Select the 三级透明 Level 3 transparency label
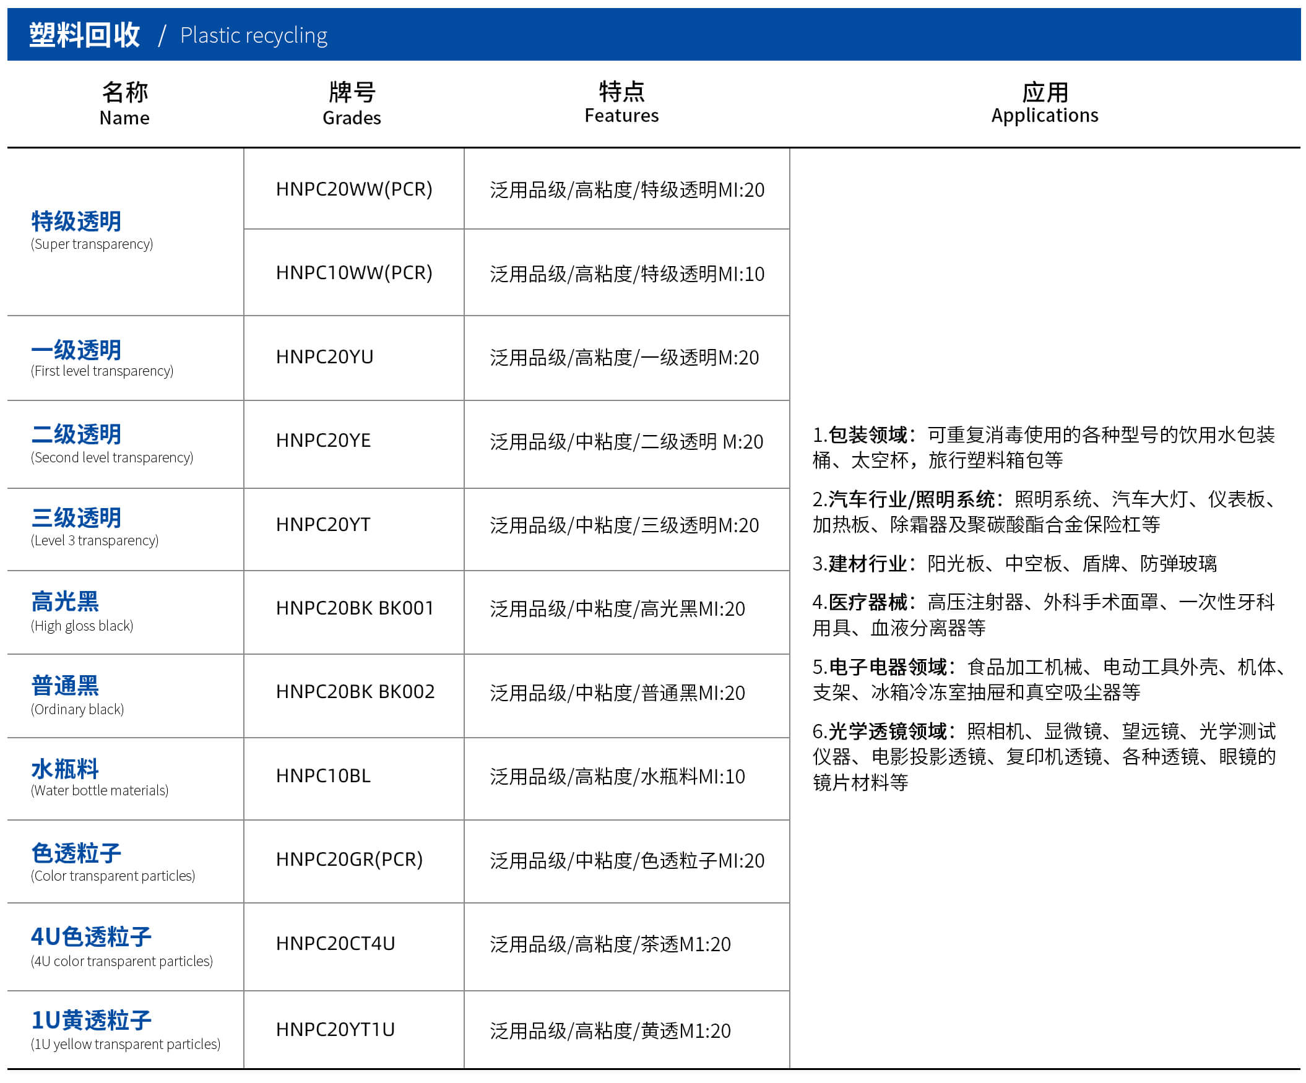This screenshot has height=1083, width=1306. coord(77,518)
